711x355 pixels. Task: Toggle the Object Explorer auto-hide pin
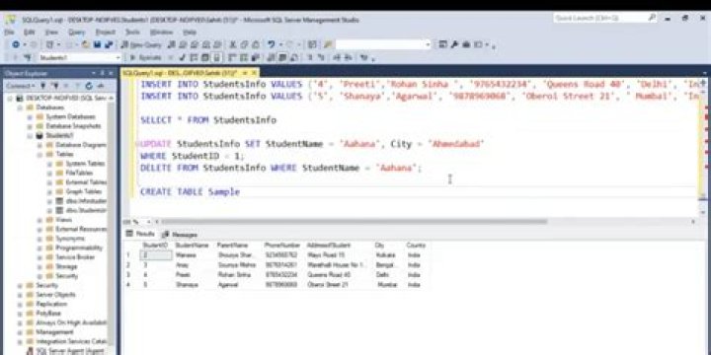point(103,73)
